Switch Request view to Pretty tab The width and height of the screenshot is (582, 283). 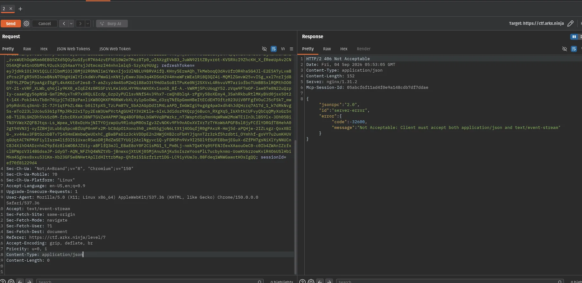(8, 49)
